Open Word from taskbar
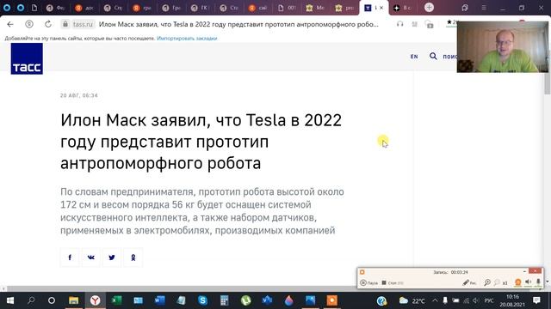Viewport: 551px width, 309px height. 159,300
